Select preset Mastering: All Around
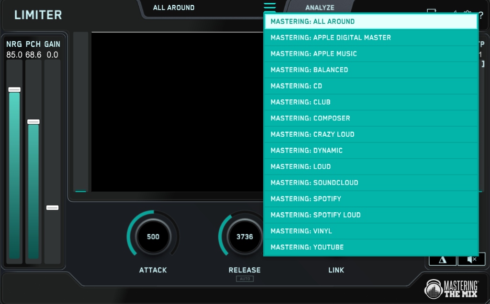The height and width of the screenshot is (304, 490). [371, 22]
